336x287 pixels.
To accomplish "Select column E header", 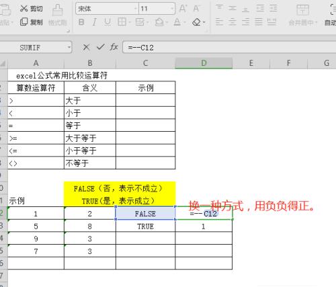I will click(251, 63).
